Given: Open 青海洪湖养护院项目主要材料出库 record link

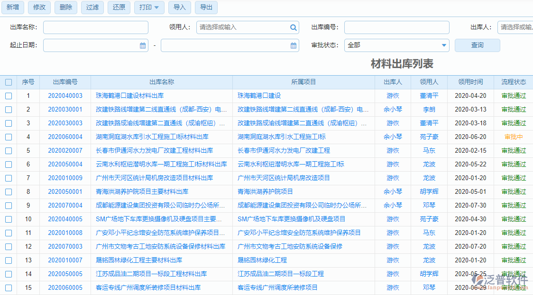Looking at the screenshot, I should click(x=142, y=192).
